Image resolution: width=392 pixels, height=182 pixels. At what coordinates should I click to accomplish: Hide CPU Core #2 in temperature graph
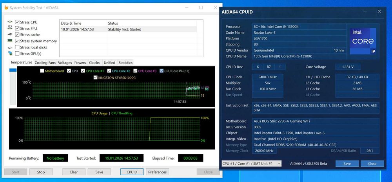[x=109, y=71]
